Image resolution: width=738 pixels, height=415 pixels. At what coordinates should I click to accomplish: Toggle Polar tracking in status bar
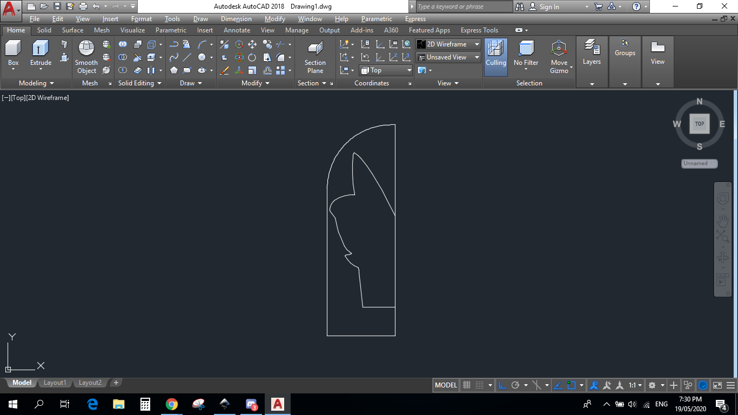515,385
